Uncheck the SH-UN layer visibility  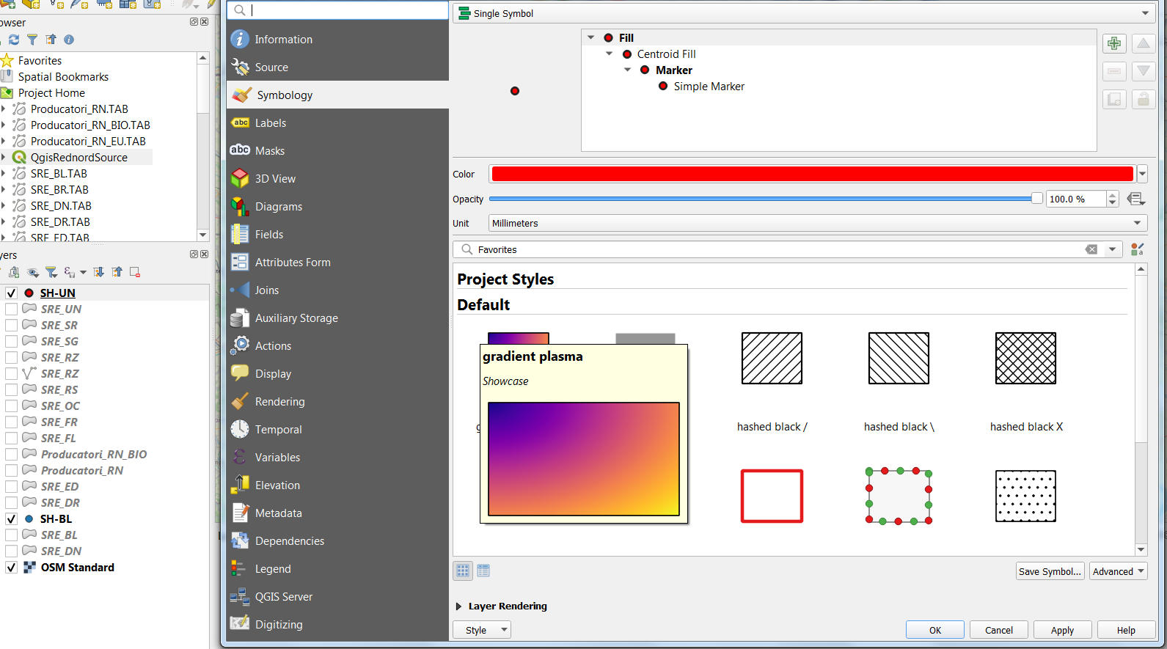click(11, 293)
